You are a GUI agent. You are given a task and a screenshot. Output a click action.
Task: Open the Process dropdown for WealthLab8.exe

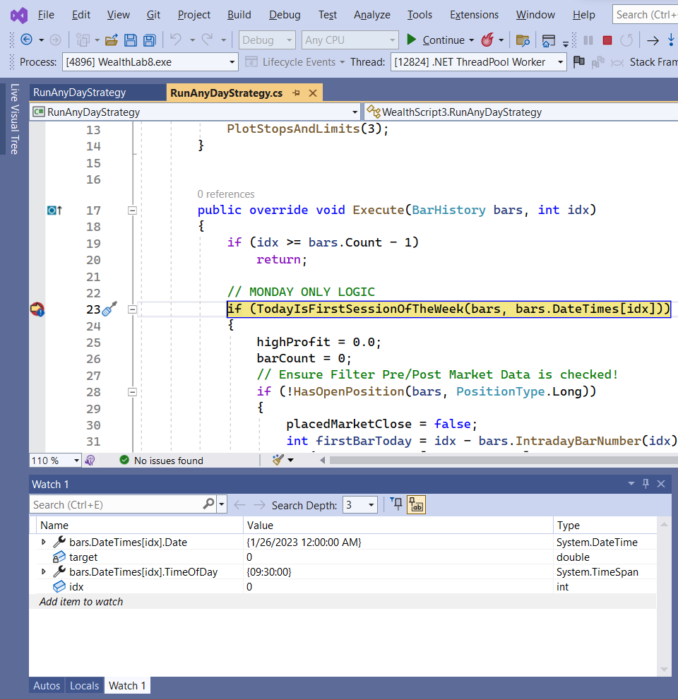(x=232, y=62)
